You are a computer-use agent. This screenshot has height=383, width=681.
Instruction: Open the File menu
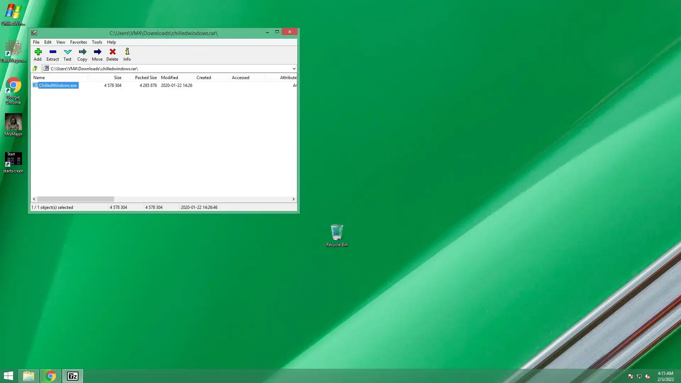[x=36, y=42]
